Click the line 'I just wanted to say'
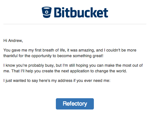Viewport: 150px width, 114px height. tap(57, 81)
